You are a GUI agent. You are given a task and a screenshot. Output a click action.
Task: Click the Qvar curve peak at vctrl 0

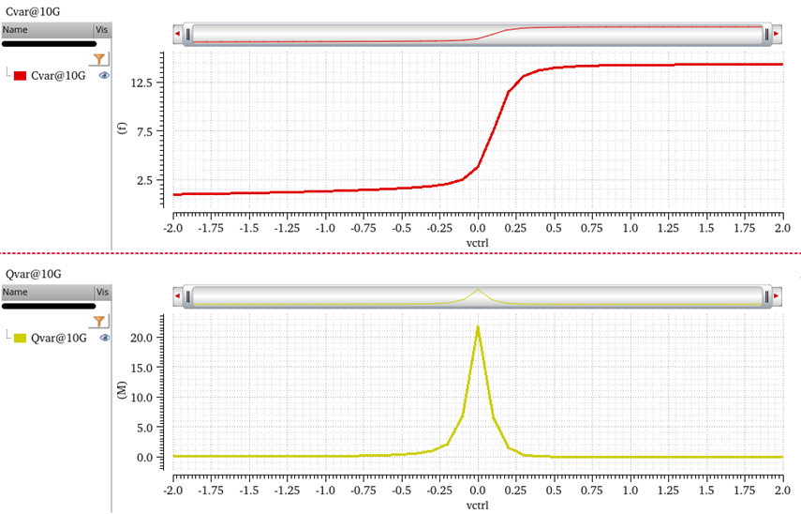(x=478, y=327)
